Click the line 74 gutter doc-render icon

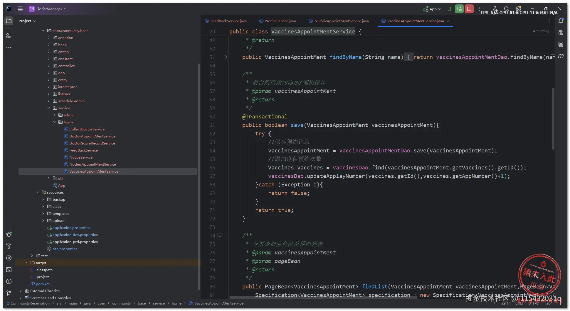coord(220,235)
